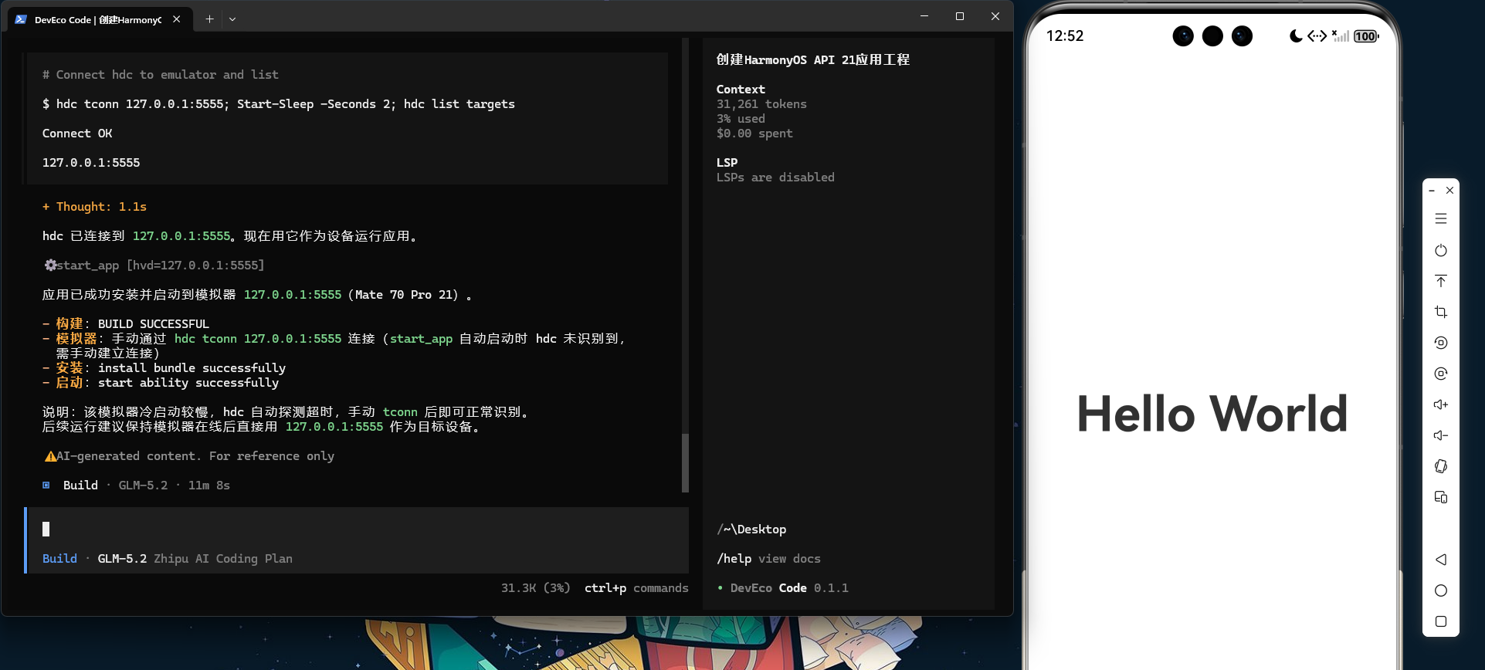The height and width of the screenshot is (670, 1485).
Task: Tap the emulator recent apps square button
Action: pyautogui.click(x=1441, y=621)
